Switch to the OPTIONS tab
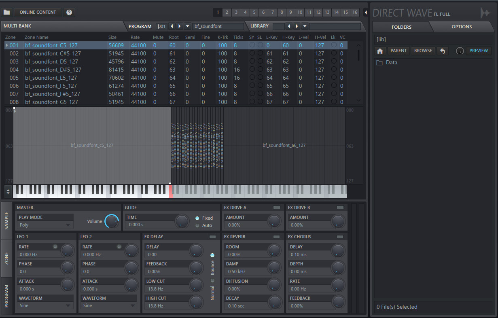The height and width of the screenshot is (318, 498). (x=462, y=27)
